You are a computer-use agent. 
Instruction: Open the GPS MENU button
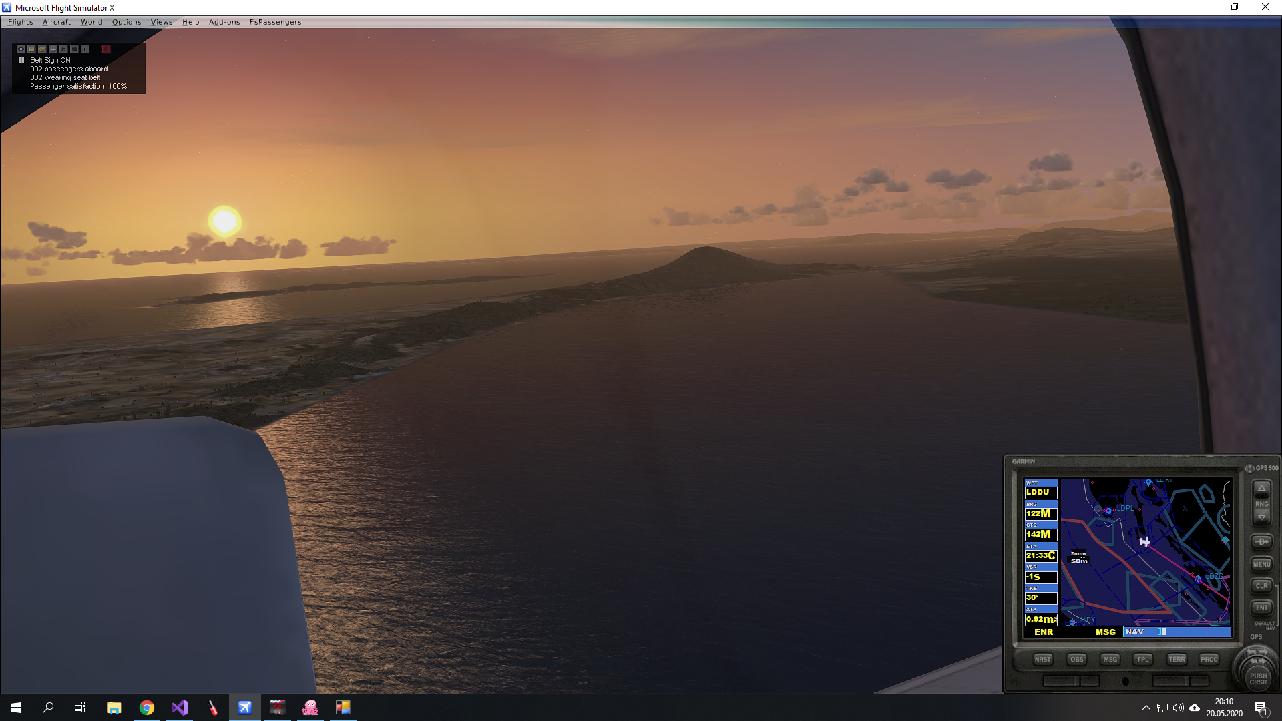tap(1261, 565)
